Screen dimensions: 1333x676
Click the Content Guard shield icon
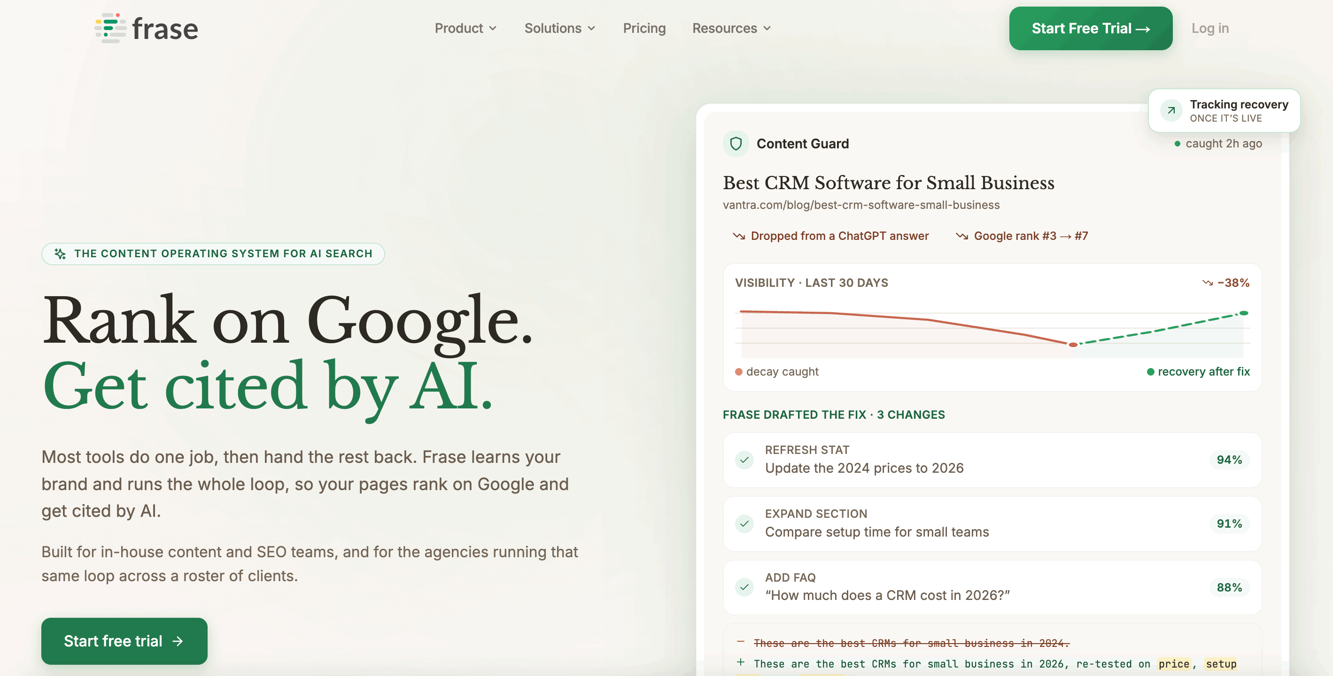(736, 143)
